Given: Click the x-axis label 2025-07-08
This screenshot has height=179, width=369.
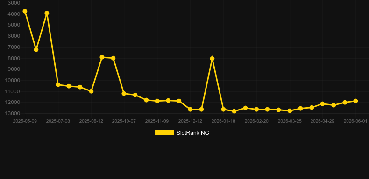Looking at the screenshot, I should (58, 121).
